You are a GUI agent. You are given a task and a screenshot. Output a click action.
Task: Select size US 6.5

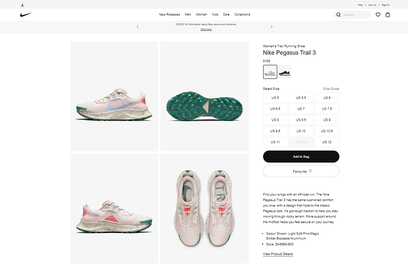[275, 109]
